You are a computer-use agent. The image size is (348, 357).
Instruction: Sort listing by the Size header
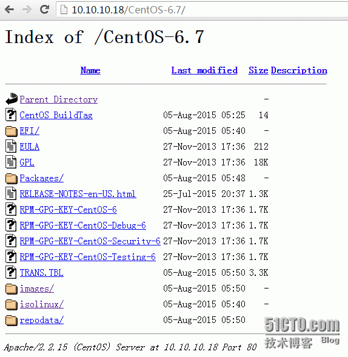click(x=258, y=70)
